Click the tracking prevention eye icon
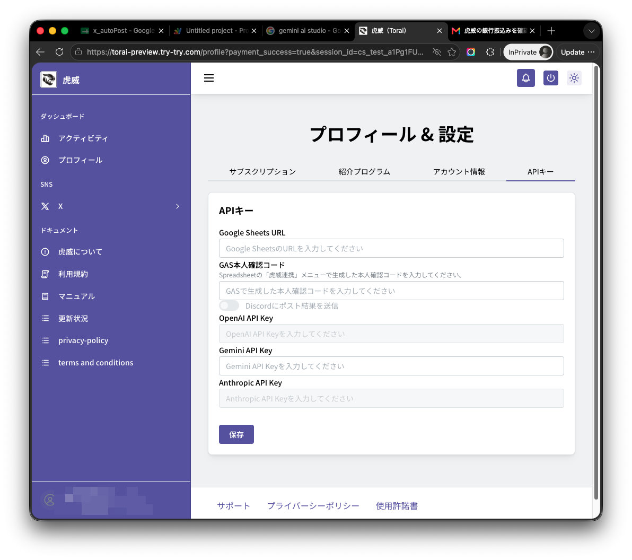This screenshot has width=632, height=560. [x=436, y=52]
